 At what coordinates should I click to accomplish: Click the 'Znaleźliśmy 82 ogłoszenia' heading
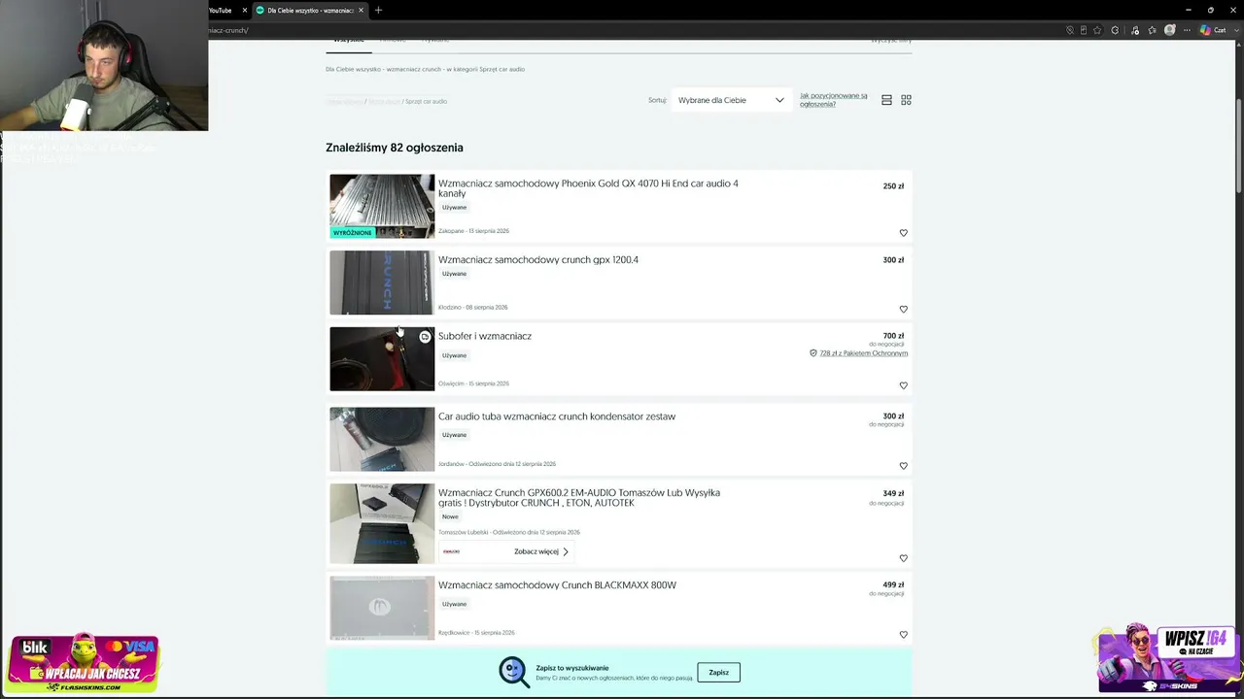tap(395, 148)
